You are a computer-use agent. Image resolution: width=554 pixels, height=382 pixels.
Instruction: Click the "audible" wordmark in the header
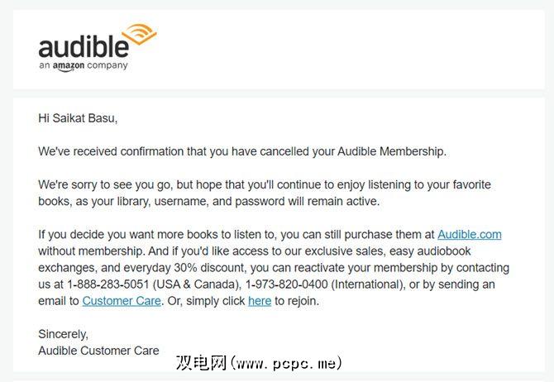pos(83,46)
